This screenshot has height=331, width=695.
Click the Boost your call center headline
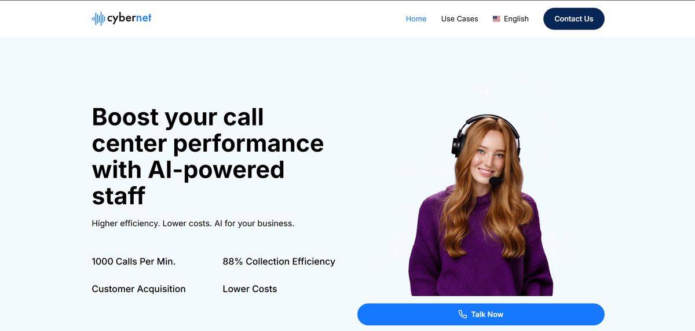[x=207, y=156]
